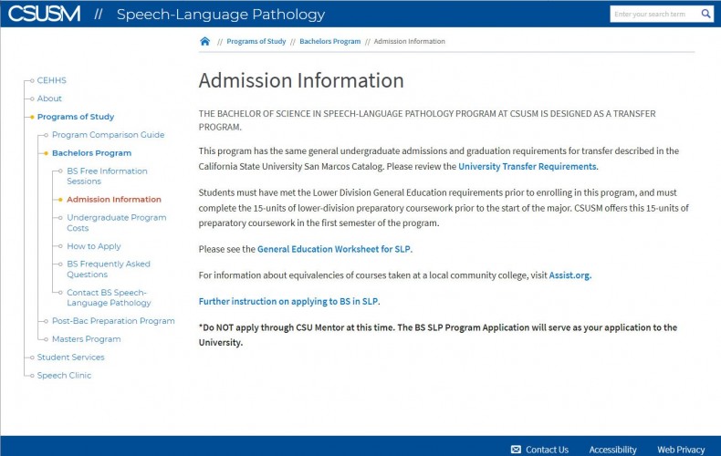
Task: Click the home icon in breadcrumb
Action: point(205,41)
